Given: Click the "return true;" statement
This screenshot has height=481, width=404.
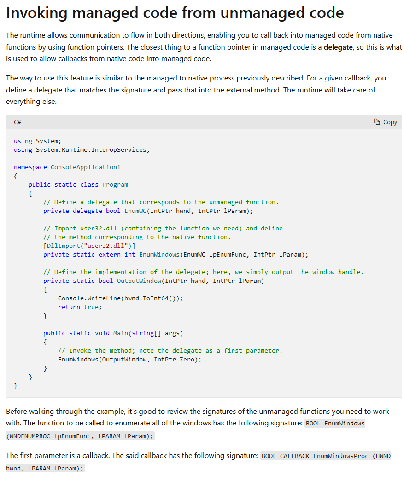Looking at the screenshot, I should pos(80,307).
